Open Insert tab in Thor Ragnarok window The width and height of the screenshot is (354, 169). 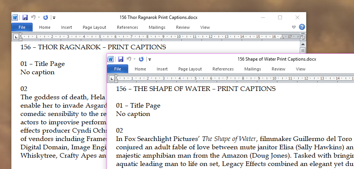click(x=66, y=27)
